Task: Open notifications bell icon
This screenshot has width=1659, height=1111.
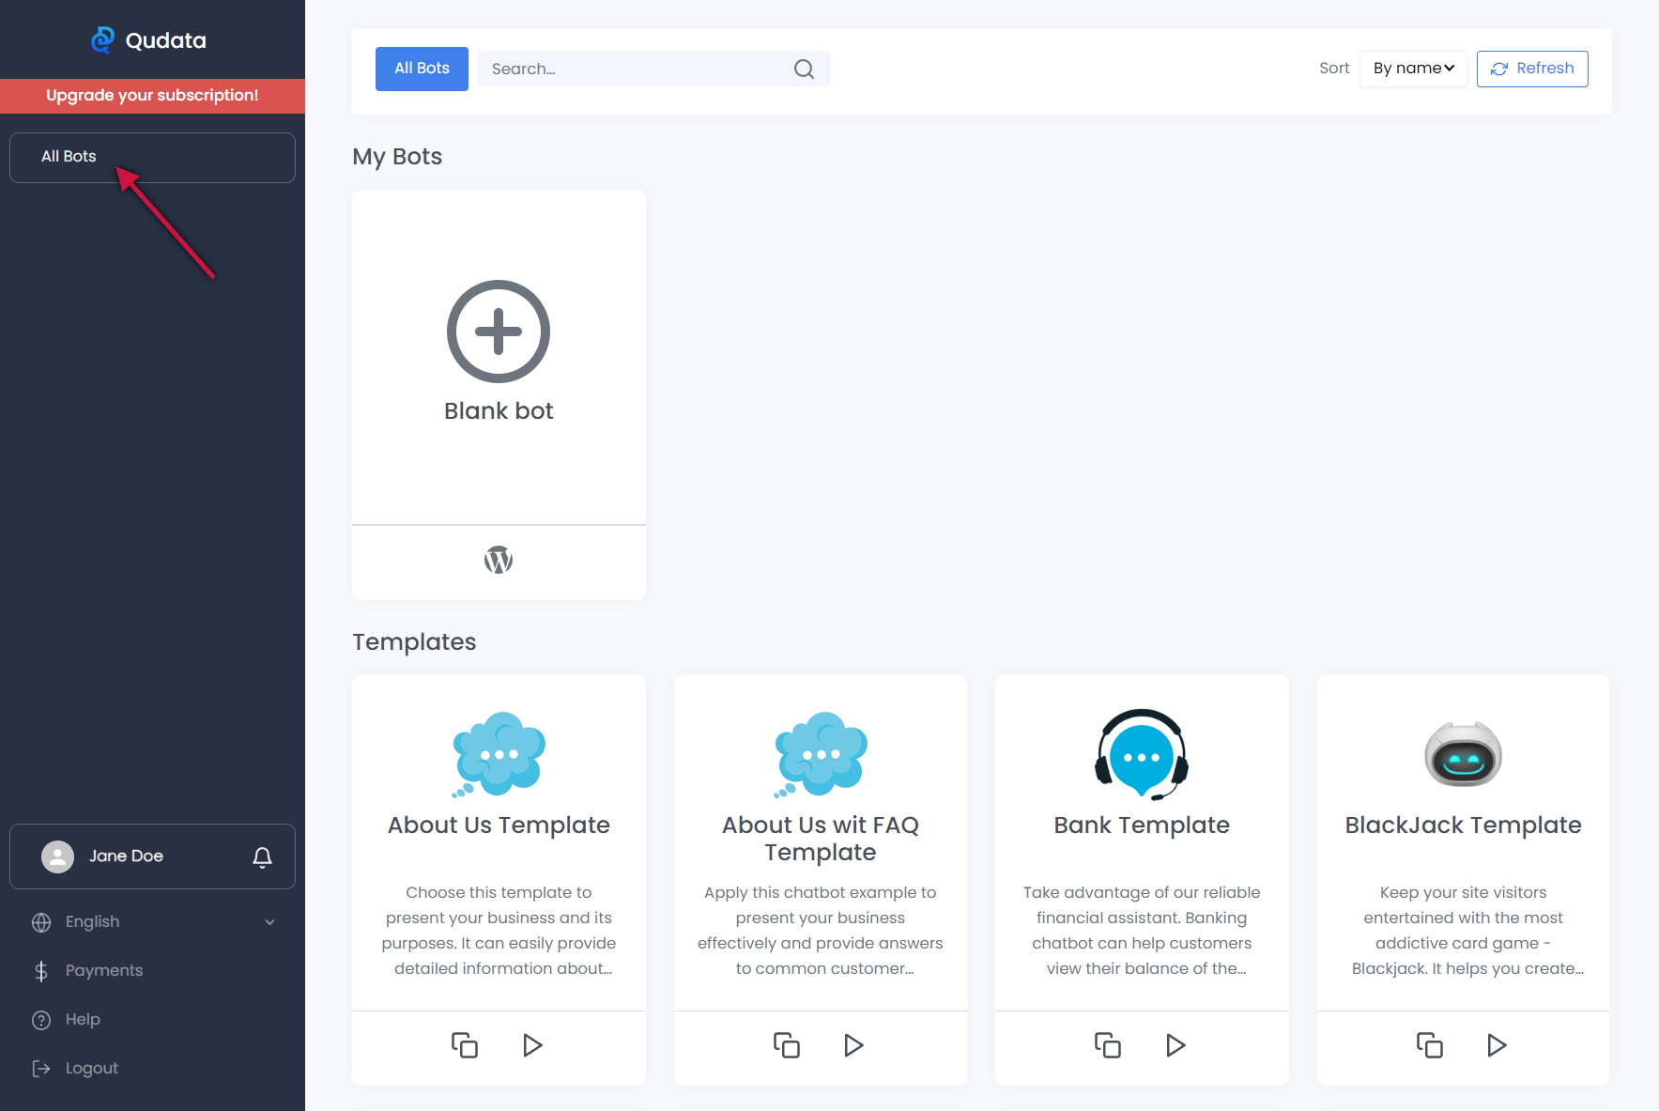Action: 262,856
